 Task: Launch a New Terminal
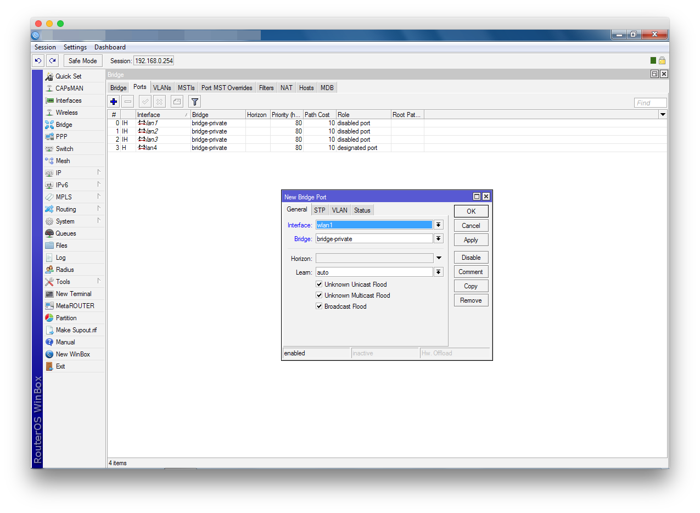(x=74, y=294)
